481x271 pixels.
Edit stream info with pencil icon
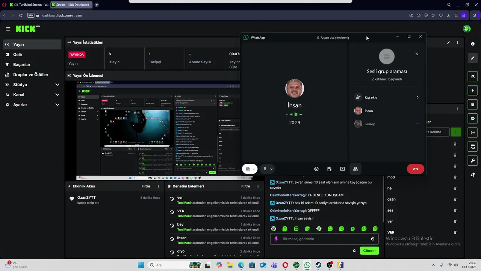click(x=448, y=43)
